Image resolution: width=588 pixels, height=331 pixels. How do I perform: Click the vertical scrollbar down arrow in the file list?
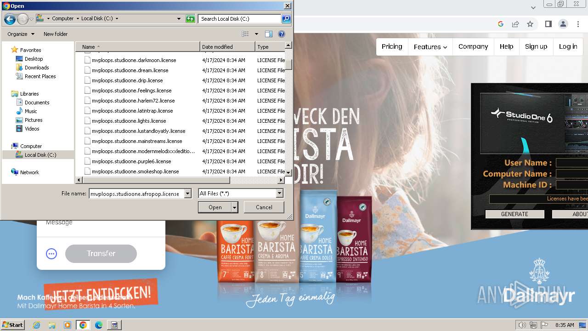[x=288, y=172]
